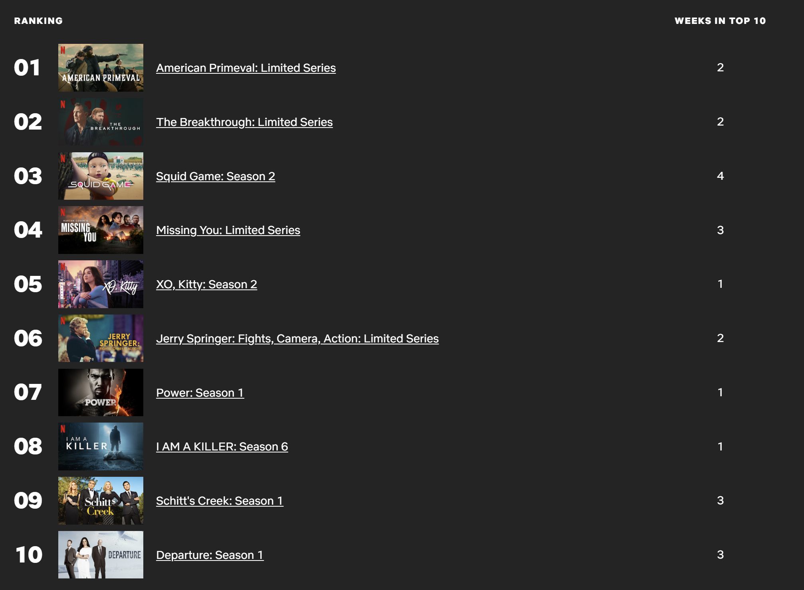
Task: Open Power: Season 1 link
Action: click(200, 393)
